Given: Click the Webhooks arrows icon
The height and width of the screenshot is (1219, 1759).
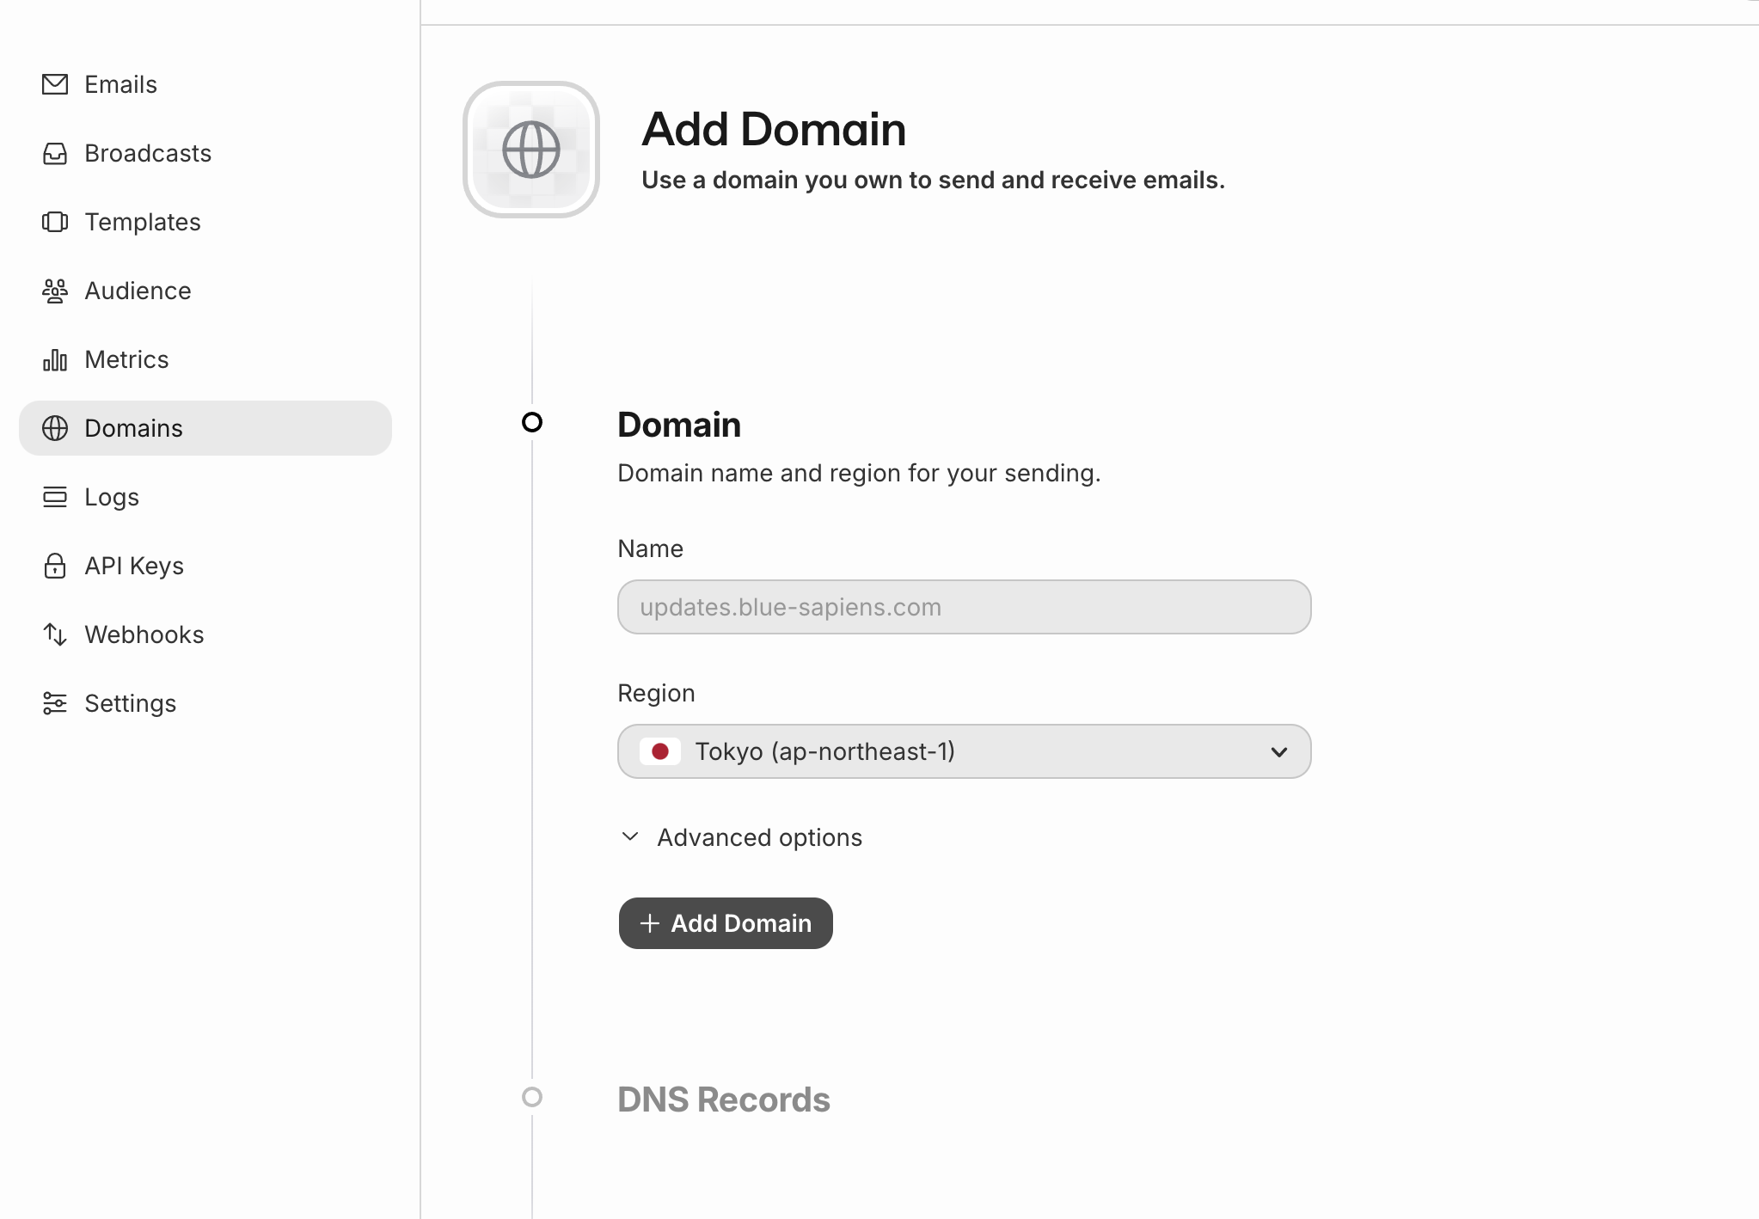Looking at the screenshot, I should coord(55,634).
